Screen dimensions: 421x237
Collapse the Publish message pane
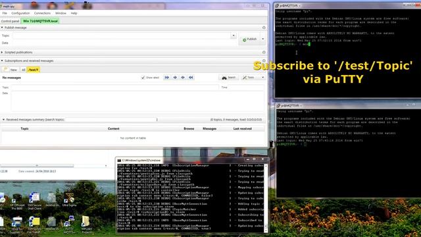2,28
